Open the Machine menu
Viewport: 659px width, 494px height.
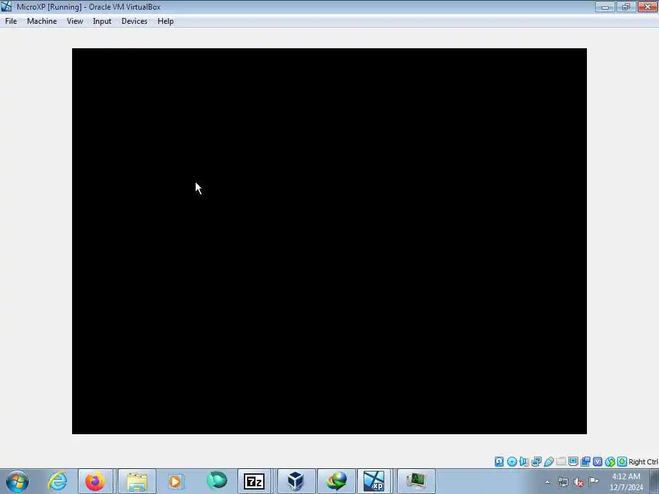(x=42, y=21)
